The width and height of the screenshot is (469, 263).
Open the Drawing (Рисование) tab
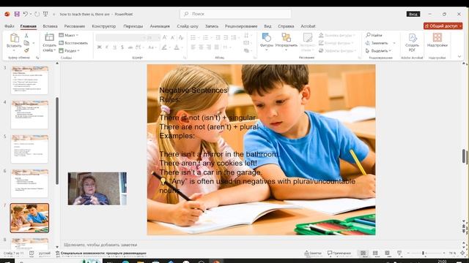click(75, 26)
